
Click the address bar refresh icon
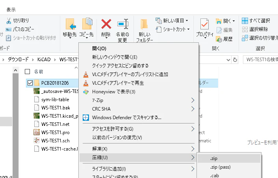point(235,60)
